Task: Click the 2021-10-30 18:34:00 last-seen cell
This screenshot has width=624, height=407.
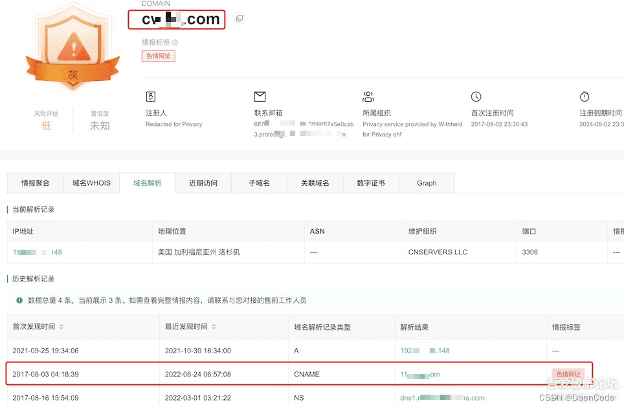Action: pyautogui.click(x=198, y=351)
